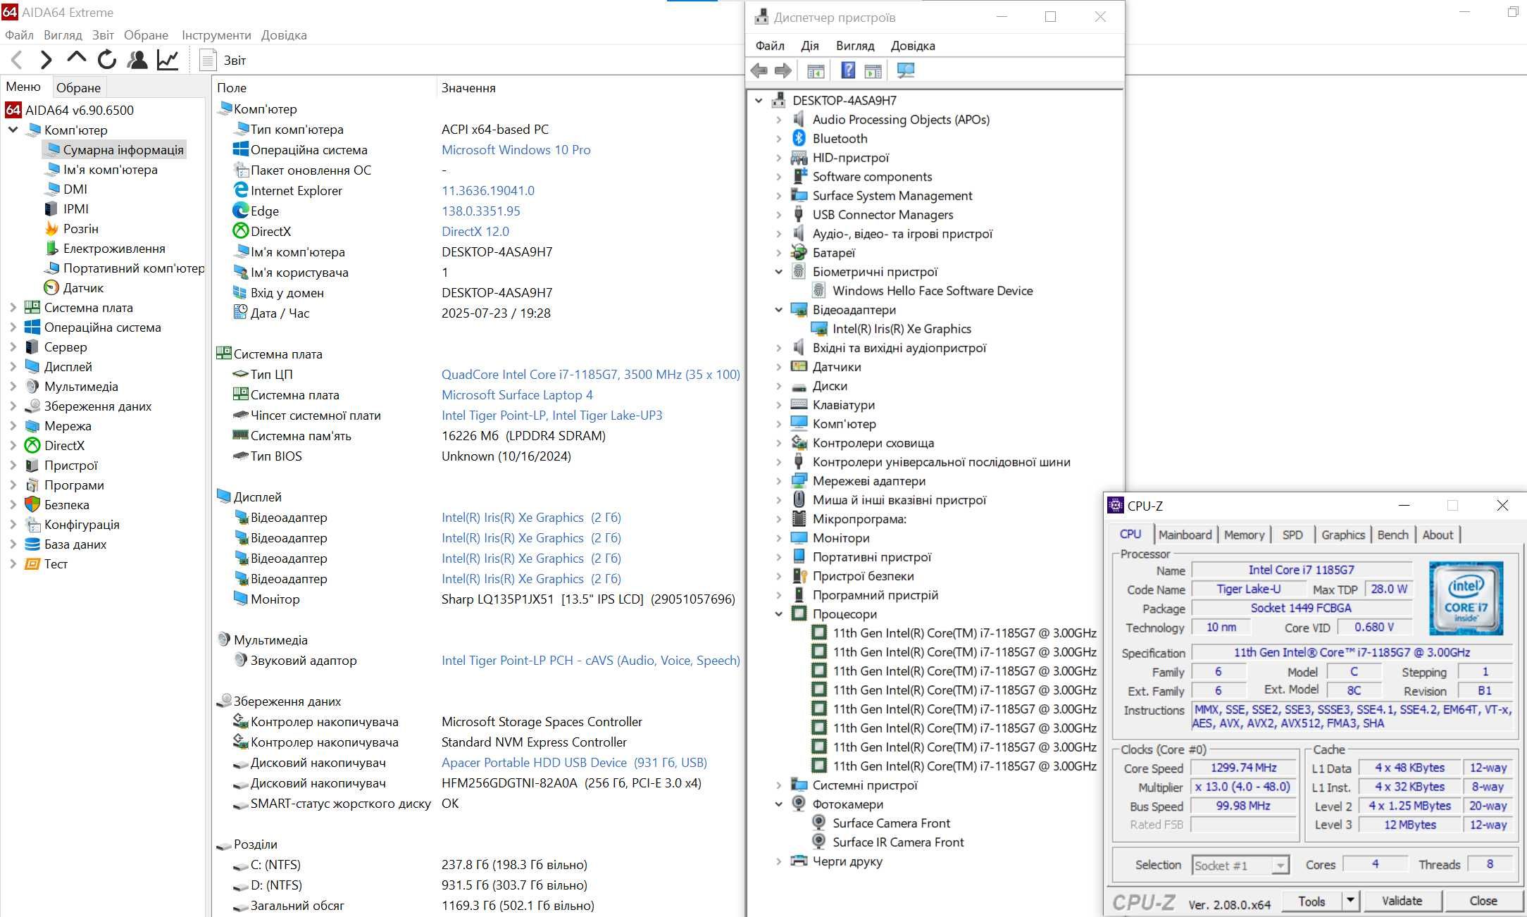Click AIDA64 forward navigation arrow
The width and height of the screenshot is (1527, 917).
[x=46, y=60]
